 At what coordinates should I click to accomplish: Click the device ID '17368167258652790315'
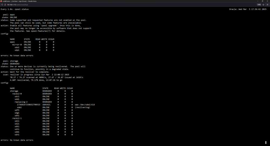coord(28,105)
